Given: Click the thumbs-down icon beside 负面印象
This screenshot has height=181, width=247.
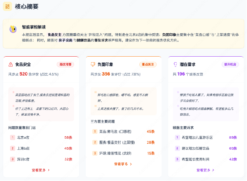Looking at the screenshot, I should tap(93, 64).
